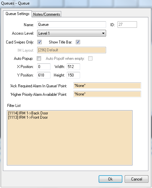Uncheck the Show Title Bar checkbox
This screenshot has width=152, height=188.
78,42
